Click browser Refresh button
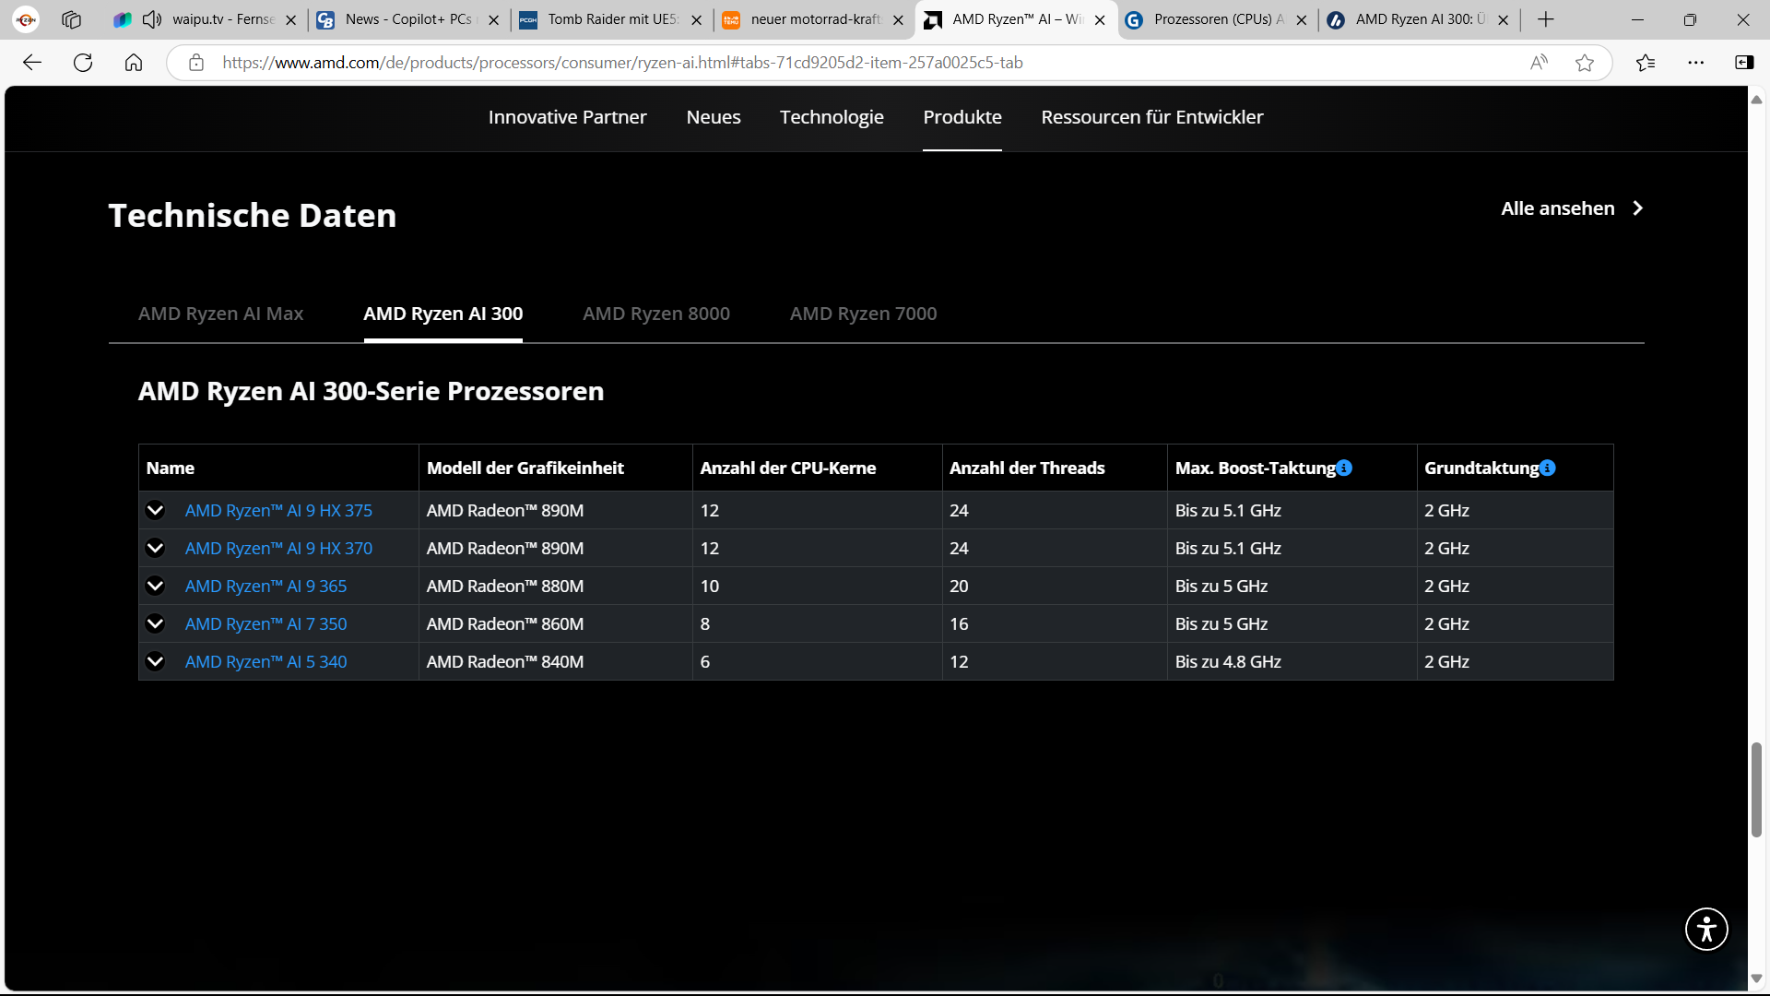The width and height of the screenshot is (1770, 996). [83, 63]
